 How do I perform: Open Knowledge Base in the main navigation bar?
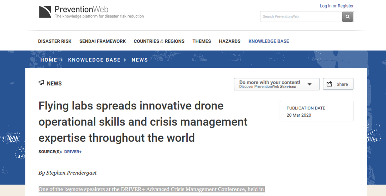coord(268,41)
